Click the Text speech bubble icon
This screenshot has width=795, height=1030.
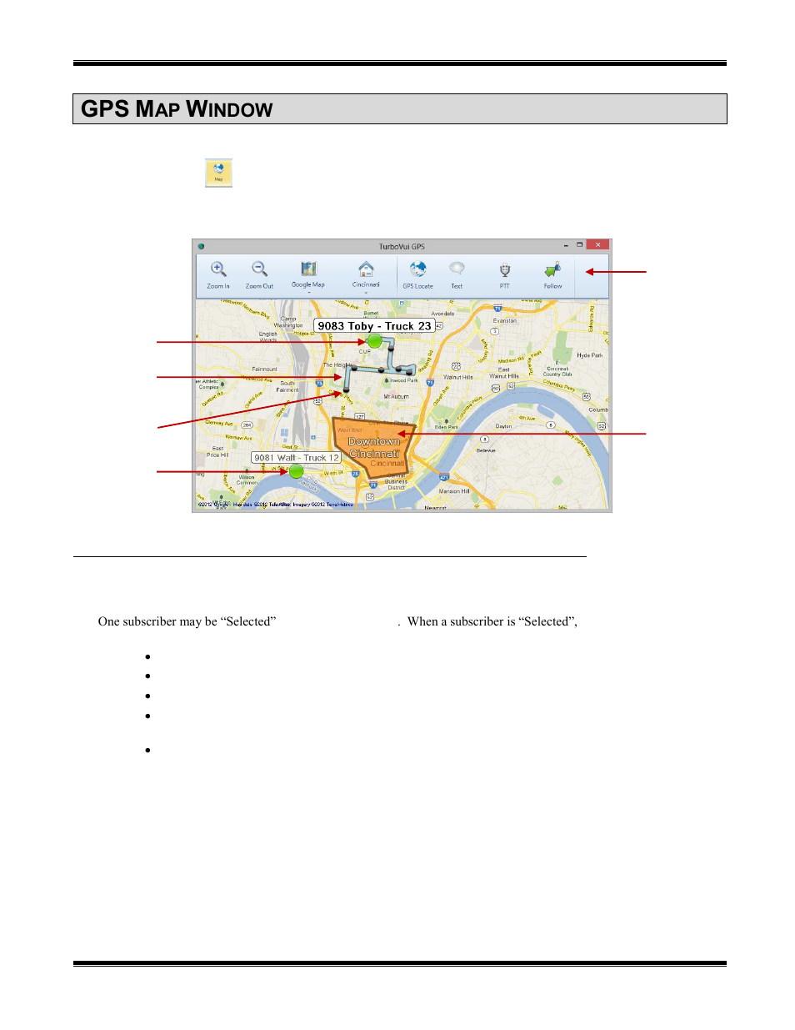(457, 269)
